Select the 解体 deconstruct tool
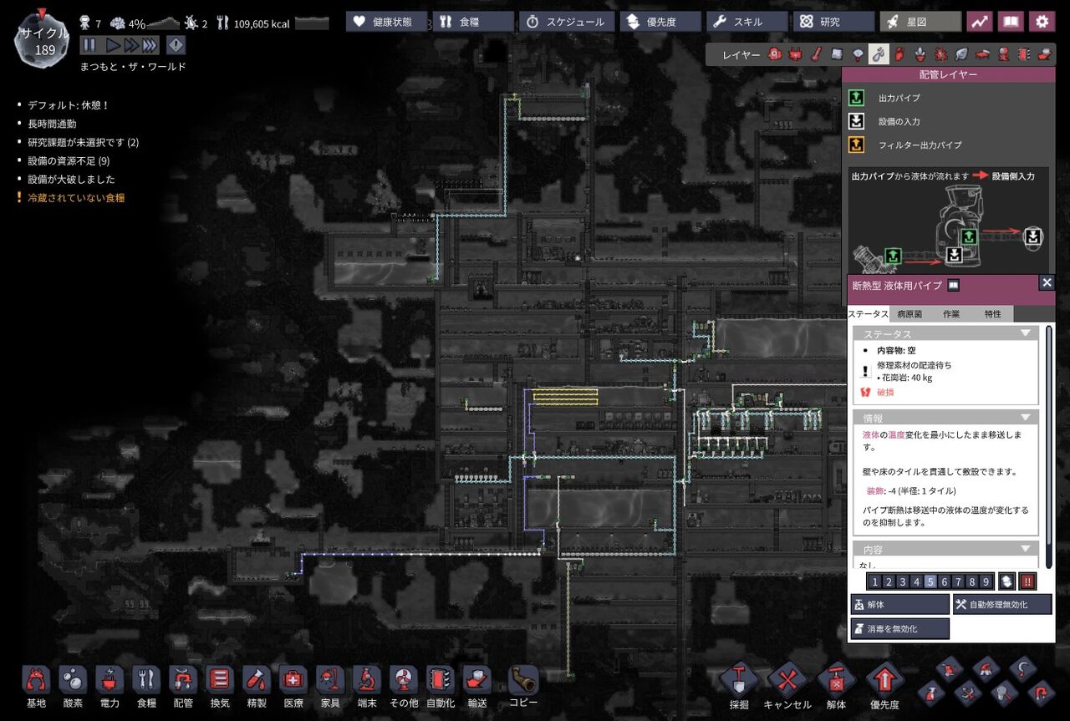The height and width of the screenshot is (721, 1070). pyautogui.click(x=836, y=684)
